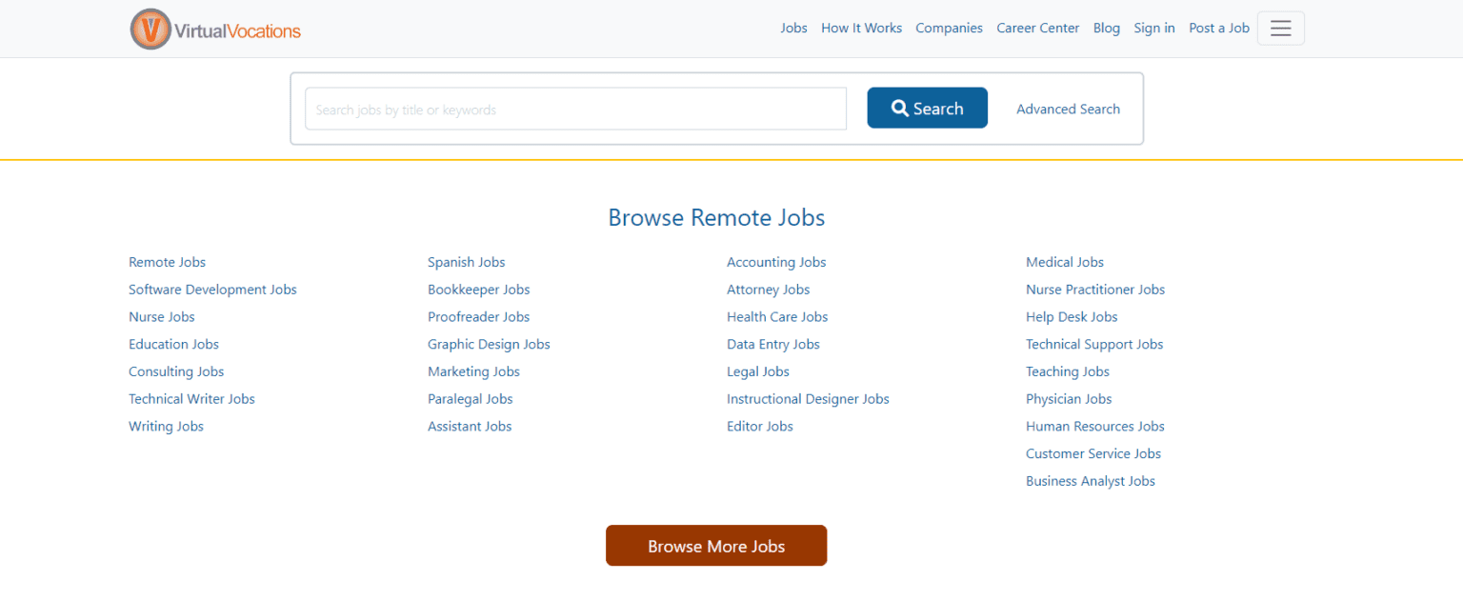Browse Help Desk Jobs
This screenshot has width=1463, height=601.
tap(1072, 317)
